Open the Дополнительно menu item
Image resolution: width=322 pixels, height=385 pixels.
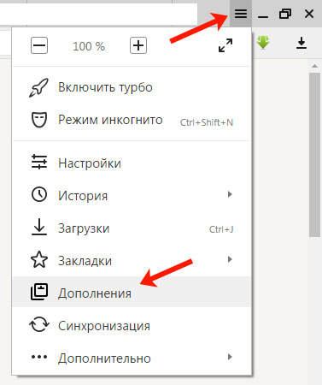point(132,358)
